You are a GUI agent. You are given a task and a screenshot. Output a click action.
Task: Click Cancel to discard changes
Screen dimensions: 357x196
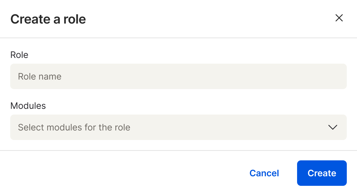264,173
